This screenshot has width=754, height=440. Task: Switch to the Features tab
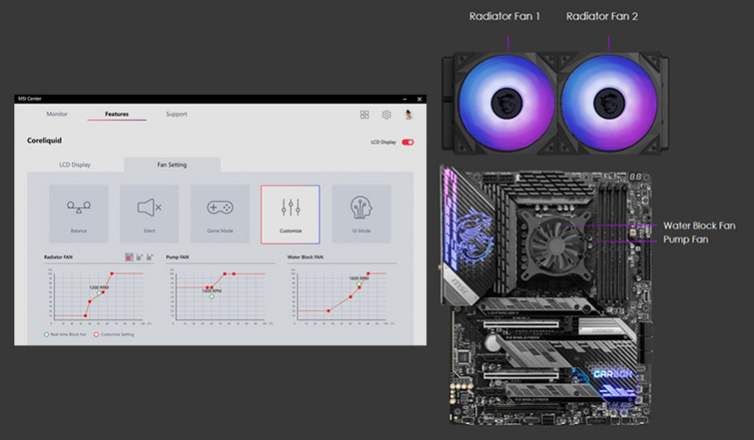(x=117, y=114)
